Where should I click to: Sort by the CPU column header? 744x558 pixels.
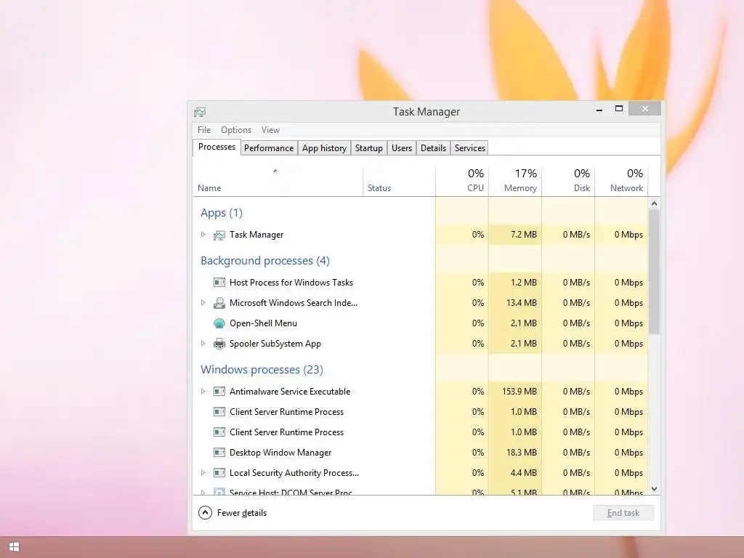point(462,181)
